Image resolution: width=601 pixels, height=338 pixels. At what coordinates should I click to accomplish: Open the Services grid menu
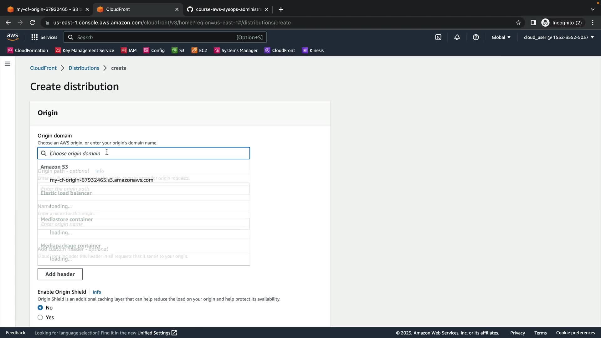point(44,37)
